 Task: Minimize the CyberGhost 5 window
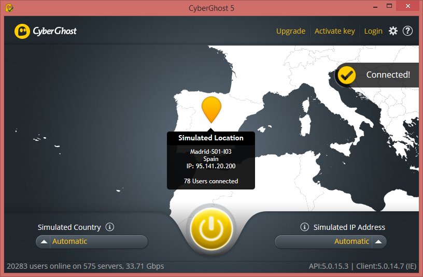pos(375,6)
